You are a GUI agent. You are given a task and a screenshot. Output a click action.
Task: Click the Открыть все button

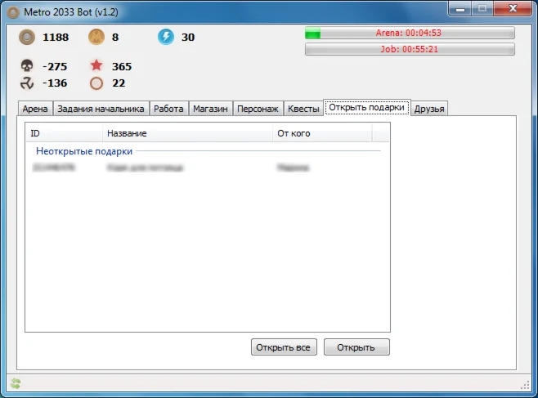[284, 347]
